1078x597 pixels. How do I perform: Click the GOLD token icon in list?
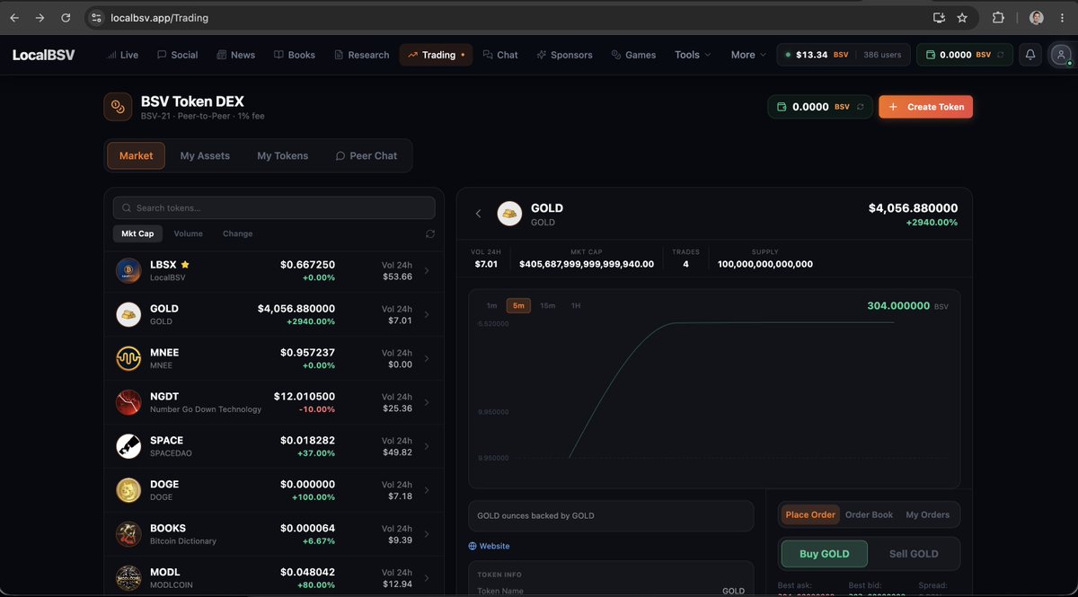click(128, 314)
